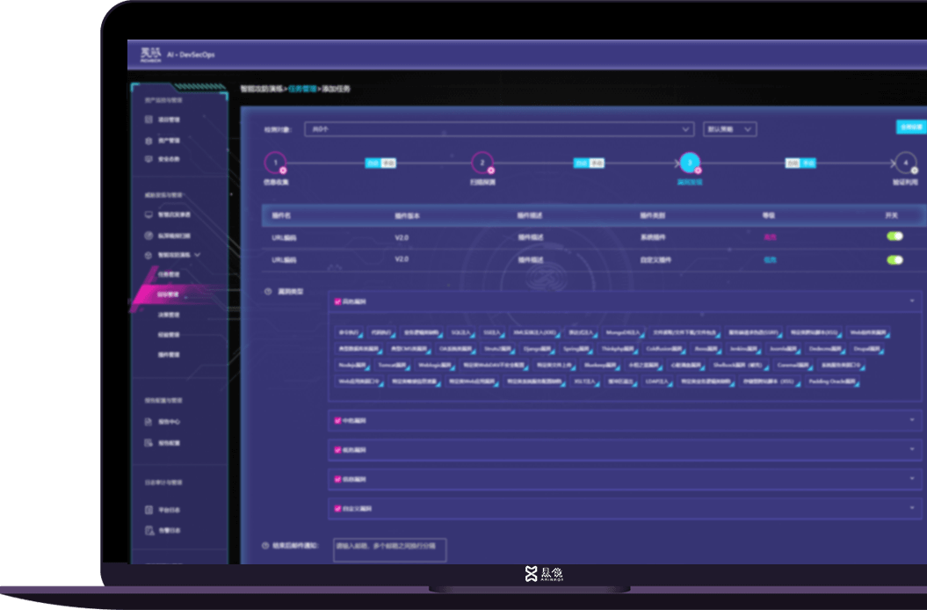The image size is (927, 610).
Task: Click the 报告中心 document icon
Action: coord(148,422)
